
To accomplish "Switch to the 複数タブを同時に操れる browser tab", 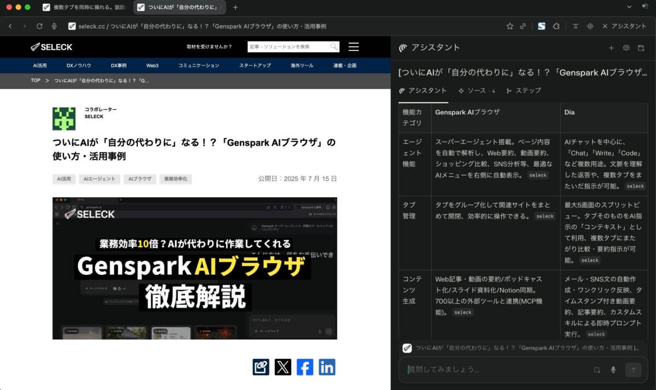I will coord(85,8).
